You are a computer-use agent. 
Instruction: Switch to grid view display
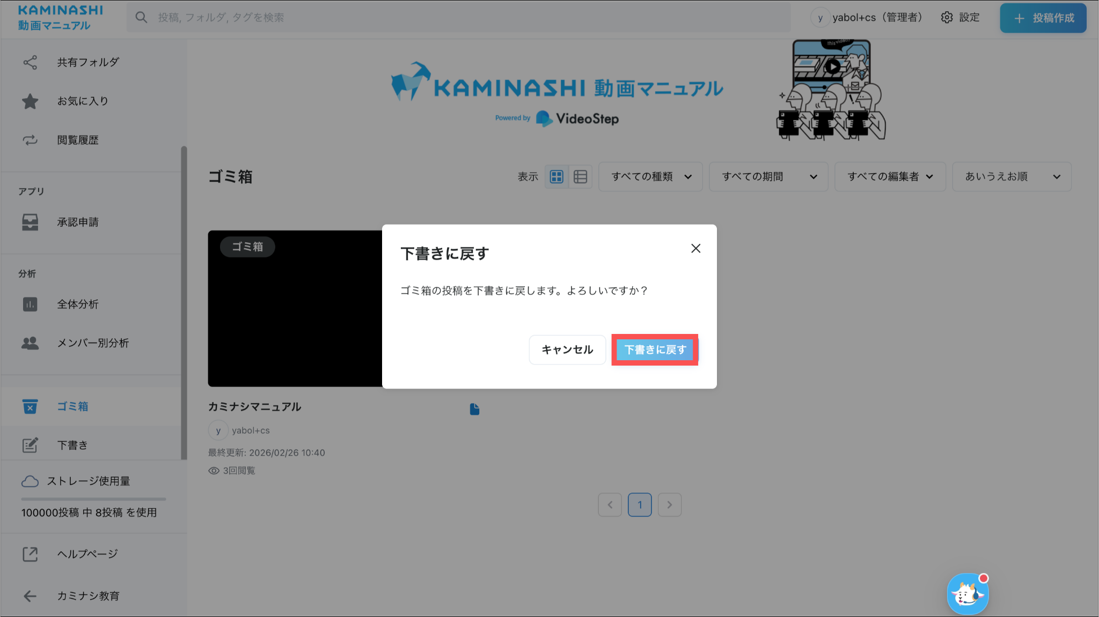click(x=556, y=176)
